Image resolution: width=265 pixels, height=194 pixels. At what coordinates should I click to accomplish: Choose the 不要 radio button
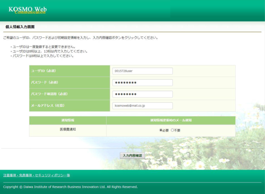(172, 130)
